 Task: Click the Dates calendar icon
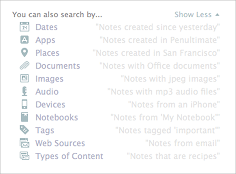24,27
